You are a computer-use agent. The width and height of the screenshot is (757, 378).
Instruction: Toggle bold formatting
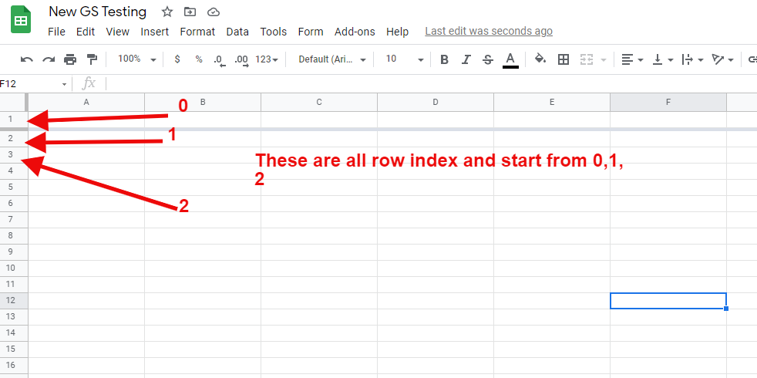pos(444,59)
